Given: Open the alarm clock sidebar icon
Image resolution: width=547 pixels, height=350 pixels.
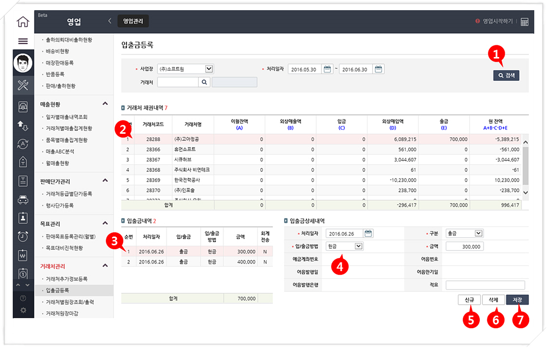Looking at the screenshot, I should (23, 237).
